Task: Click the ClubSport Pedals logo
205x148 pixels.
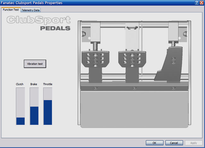Action: pos(38,23)
